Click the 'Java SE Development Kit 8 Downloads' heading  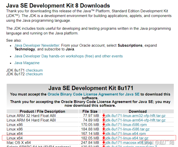58,6
